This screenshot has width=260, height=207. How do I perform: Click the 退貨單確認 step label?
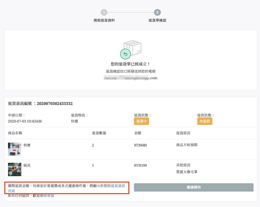[157, 20]
